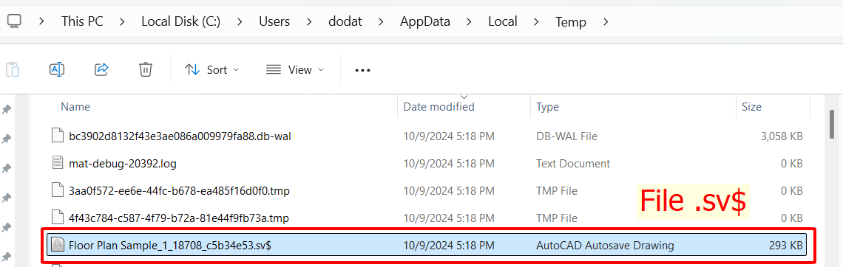The image size is (843, 267).
Task: Click AutoCAD icon of Floor Plan Sample .sv$ file
Action: (58, 245)
